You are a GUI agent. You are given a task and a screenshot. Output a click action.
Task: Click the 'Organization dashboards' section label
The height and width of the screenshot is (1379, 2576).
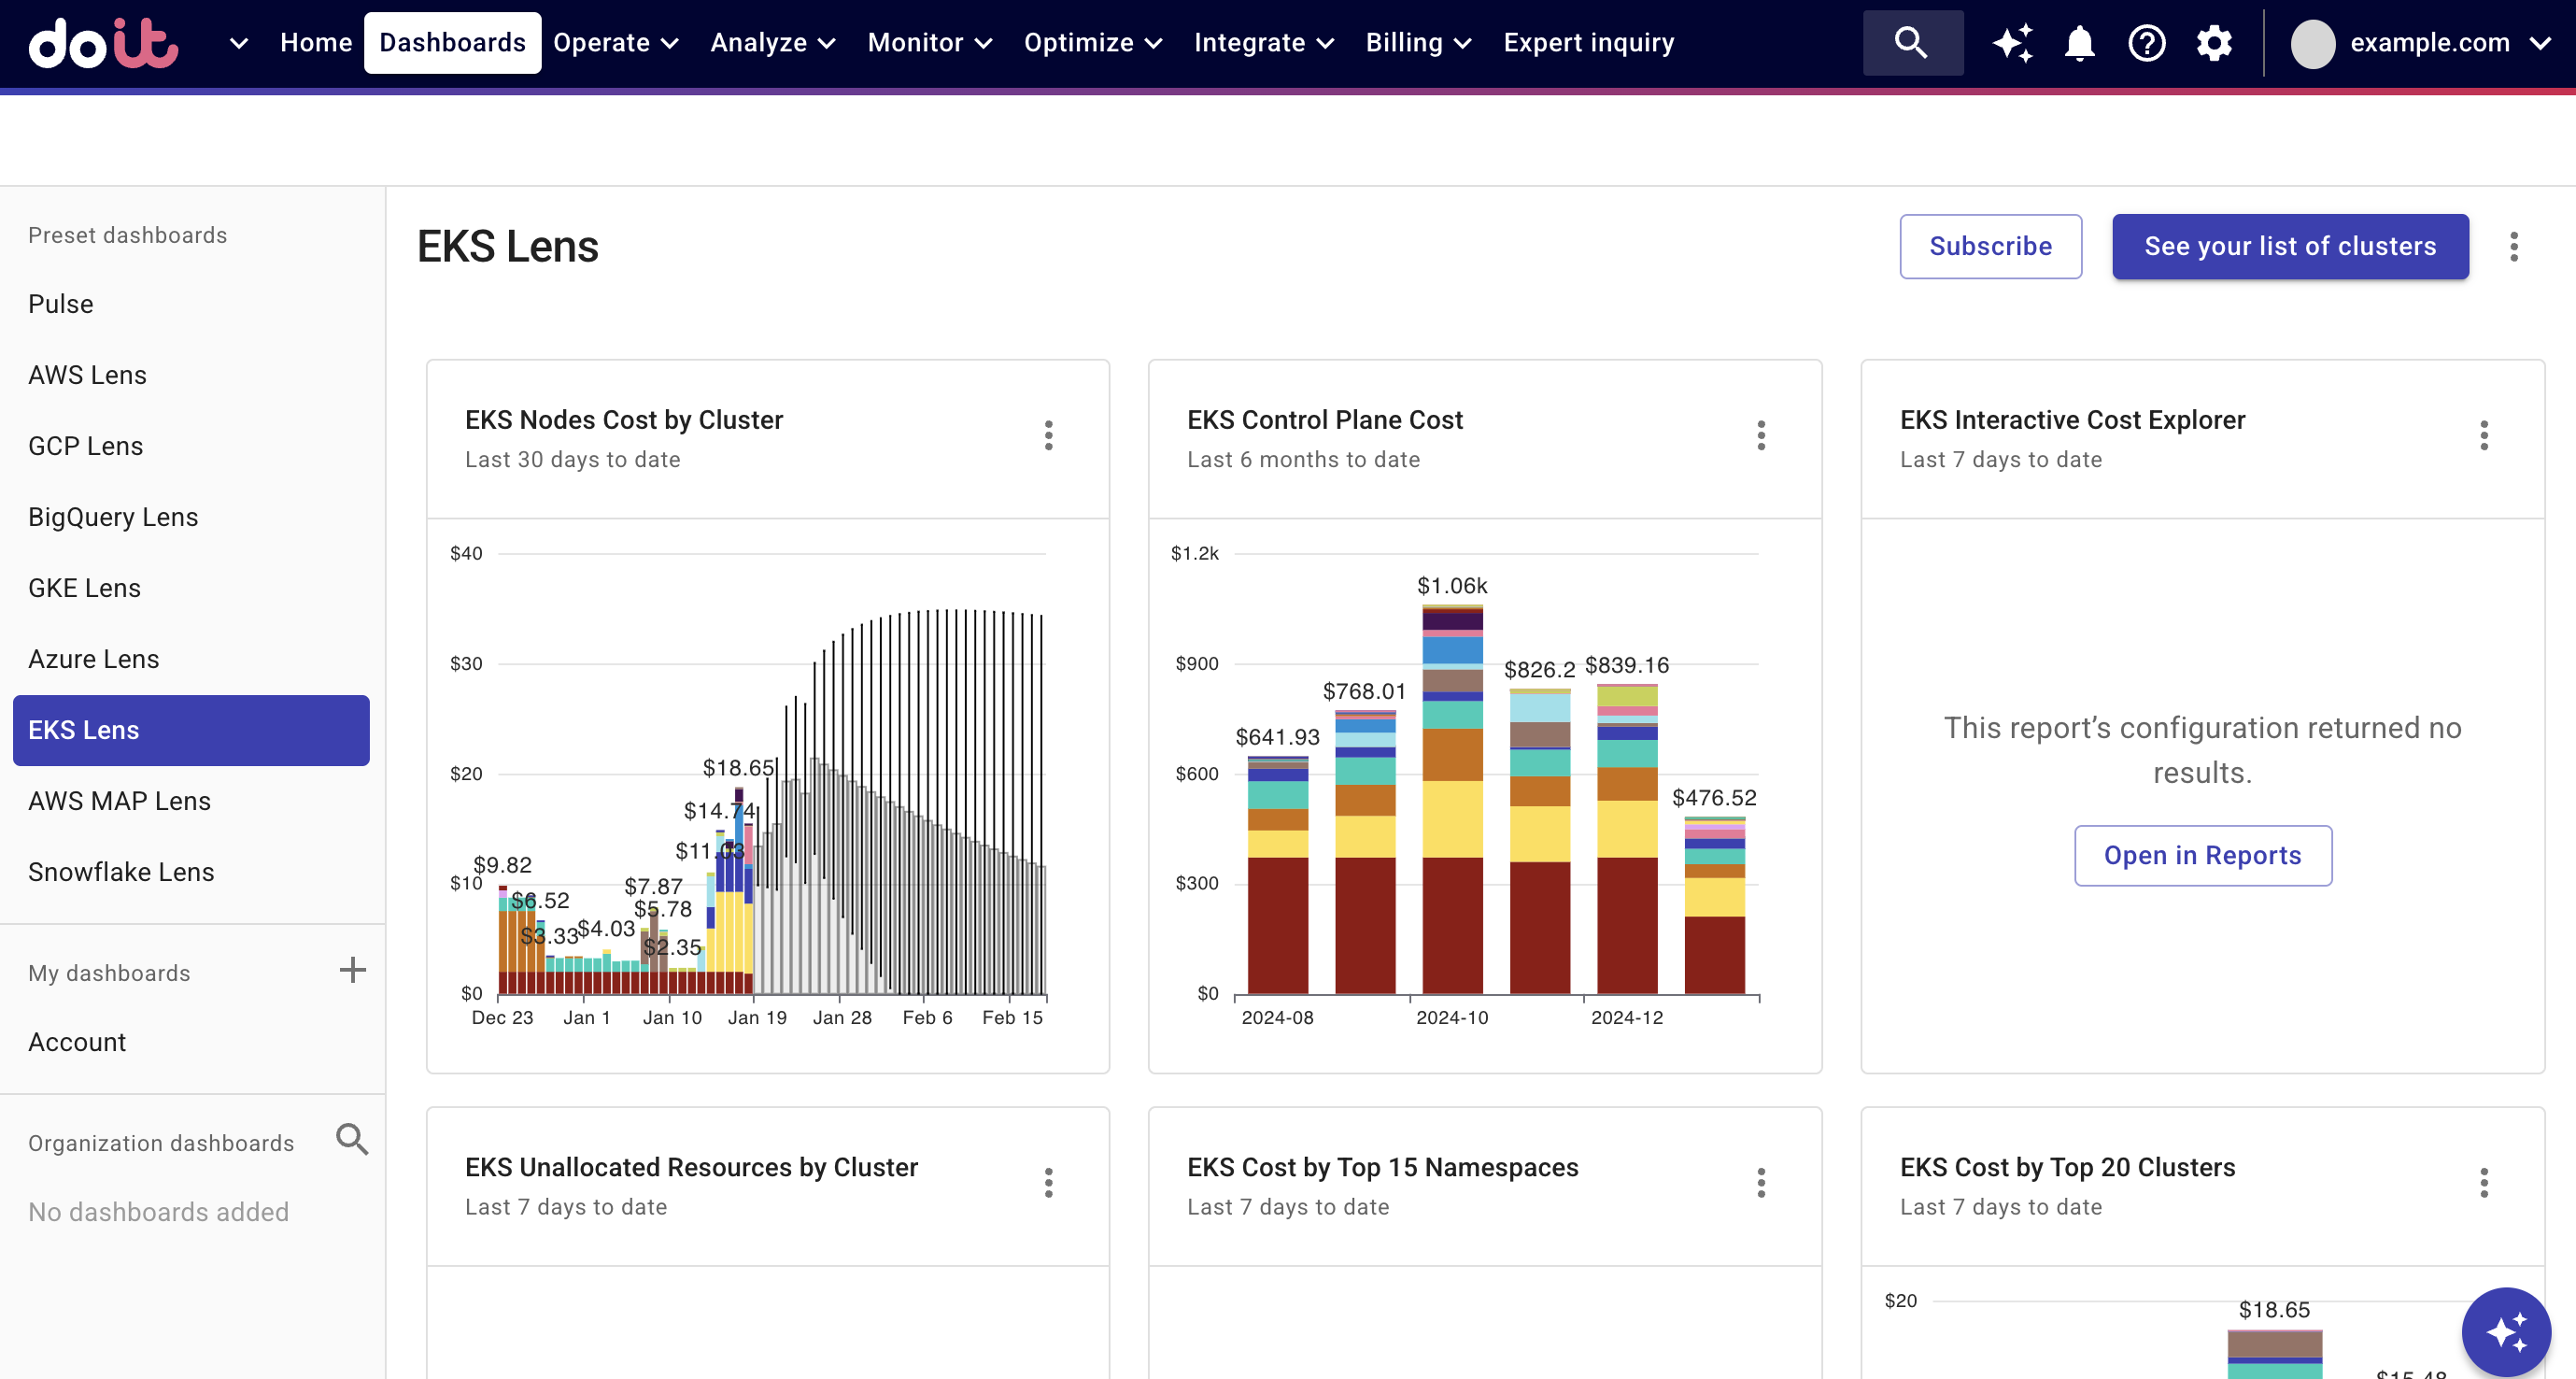coord(161,1143)
